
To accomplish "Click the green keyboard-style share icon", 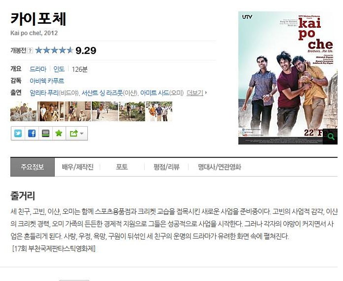I will (x=45, y=133).
